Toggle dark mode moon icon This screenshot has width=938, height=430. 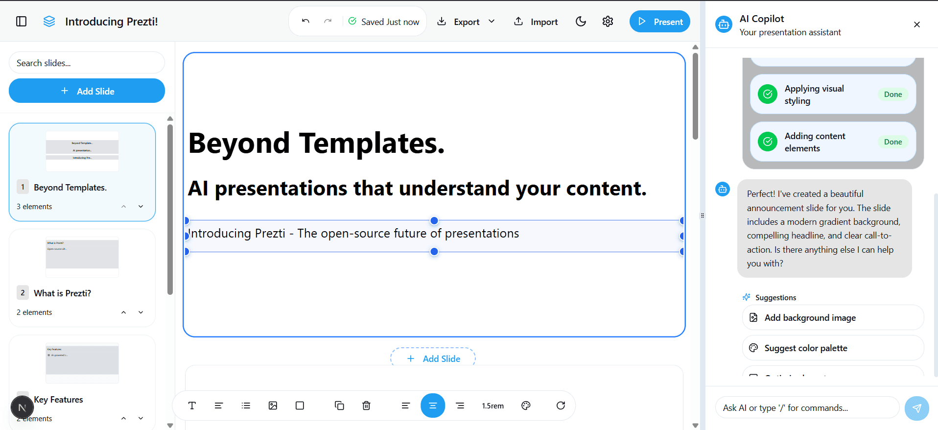[581, 22]
